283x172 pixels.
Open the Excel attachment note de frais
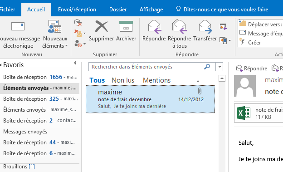pos(259,113)
